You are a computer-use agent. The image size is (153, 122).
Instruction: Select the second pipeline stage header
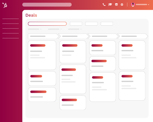73,36
